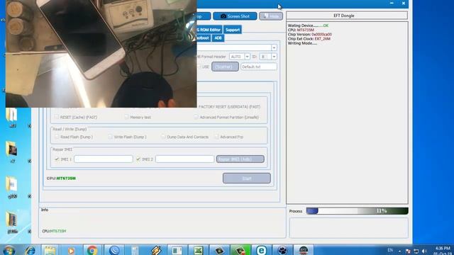Open Action Center flag icon
This screenshot has height=255, width=454.
[408, 251]
